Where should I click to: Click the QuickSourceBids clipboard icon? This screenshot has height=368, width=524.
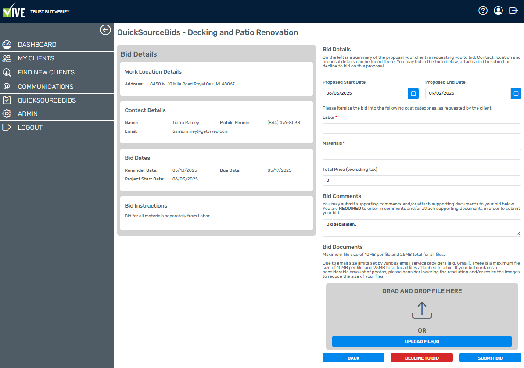(x=7, y=100)
